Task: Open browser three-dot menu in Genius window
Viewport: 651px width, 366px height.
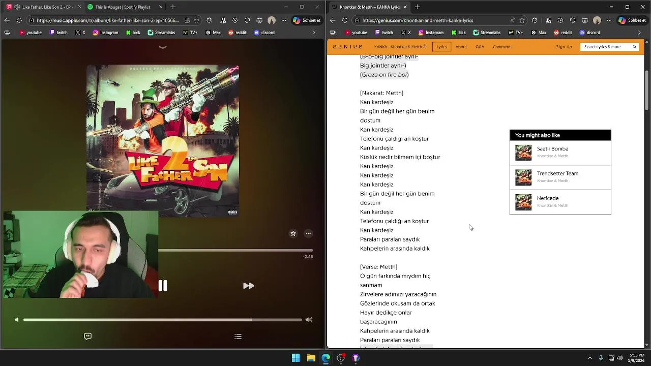Action: point(609,20)
